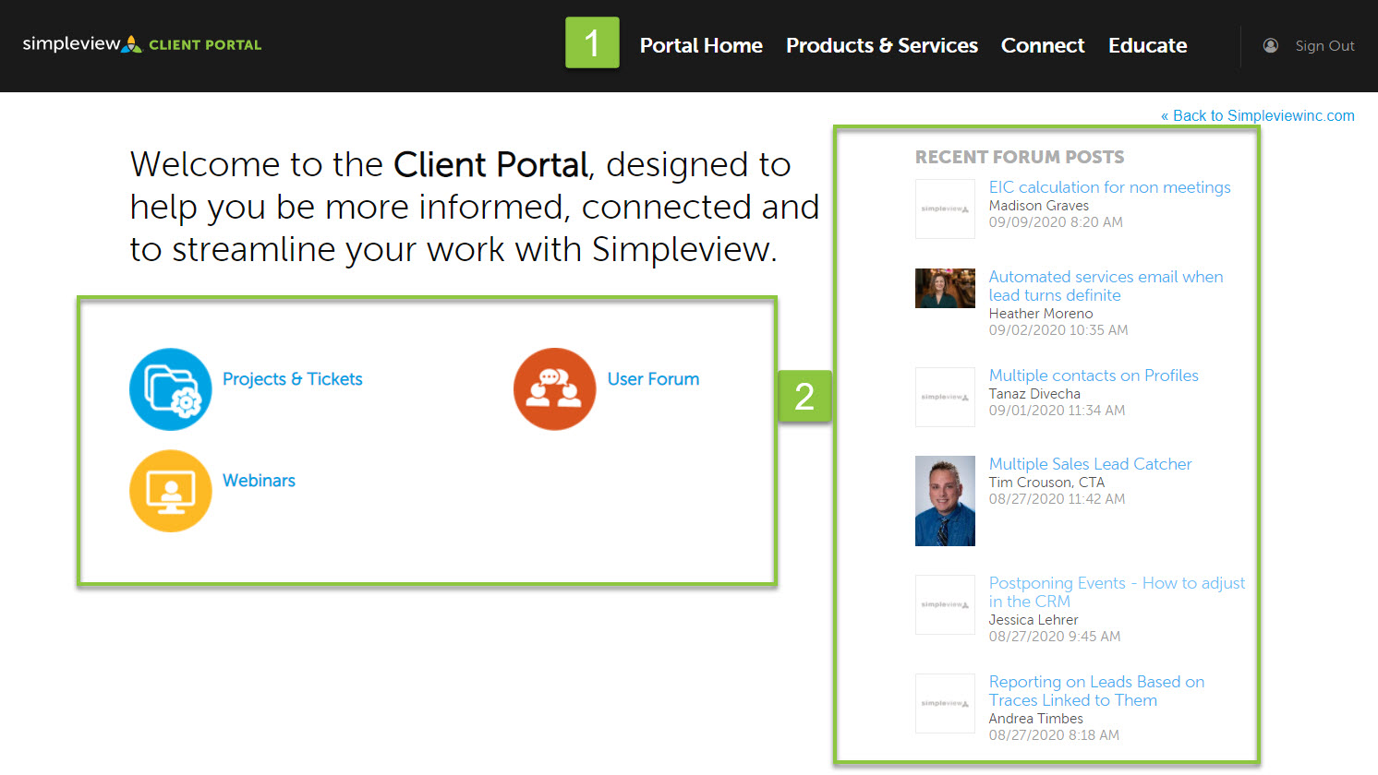Click author name Tim Crouson, CTA
1378x775 pixels.
click(1046, 483)
